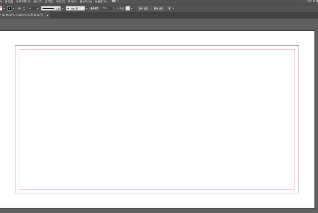The image size is (318, 213).
Task: Click the align selection icon in control bar
Action: 169,8
